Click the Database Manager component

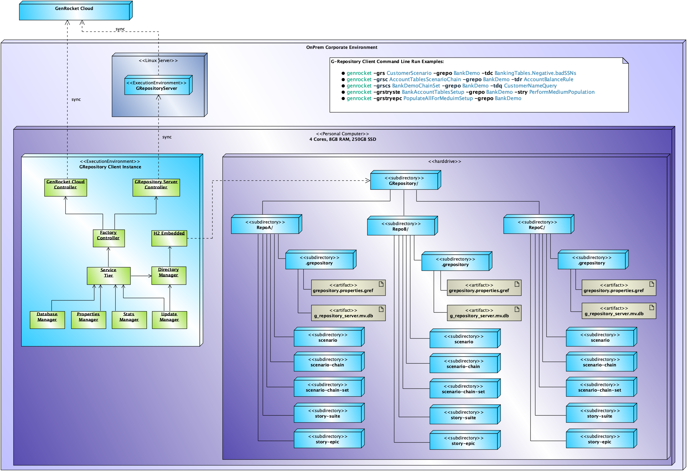tap(47, 320)
